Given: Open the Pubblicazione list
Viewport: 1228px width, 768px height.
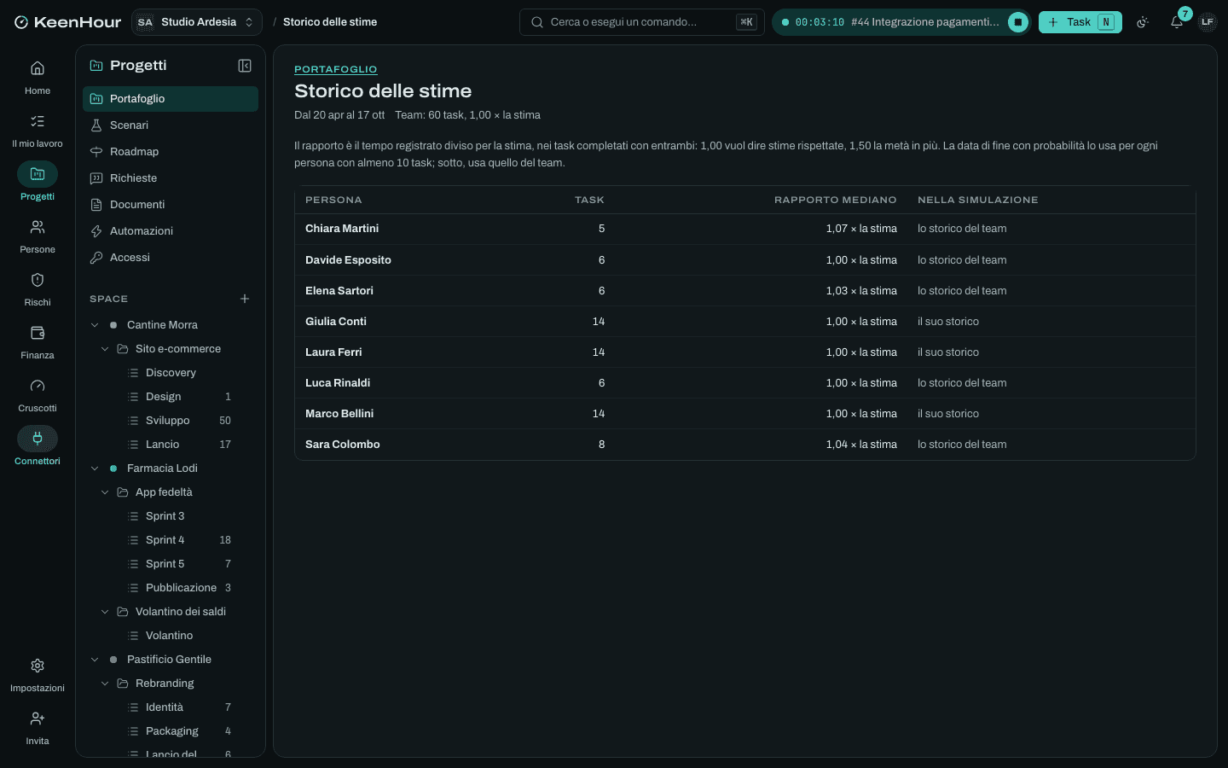Looking at the screenshot, I should click(x=179, y=588).
